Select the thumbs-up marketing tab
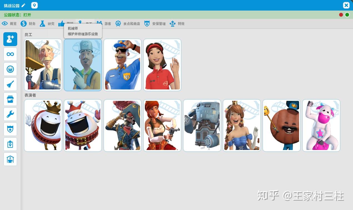 (61, 24)
